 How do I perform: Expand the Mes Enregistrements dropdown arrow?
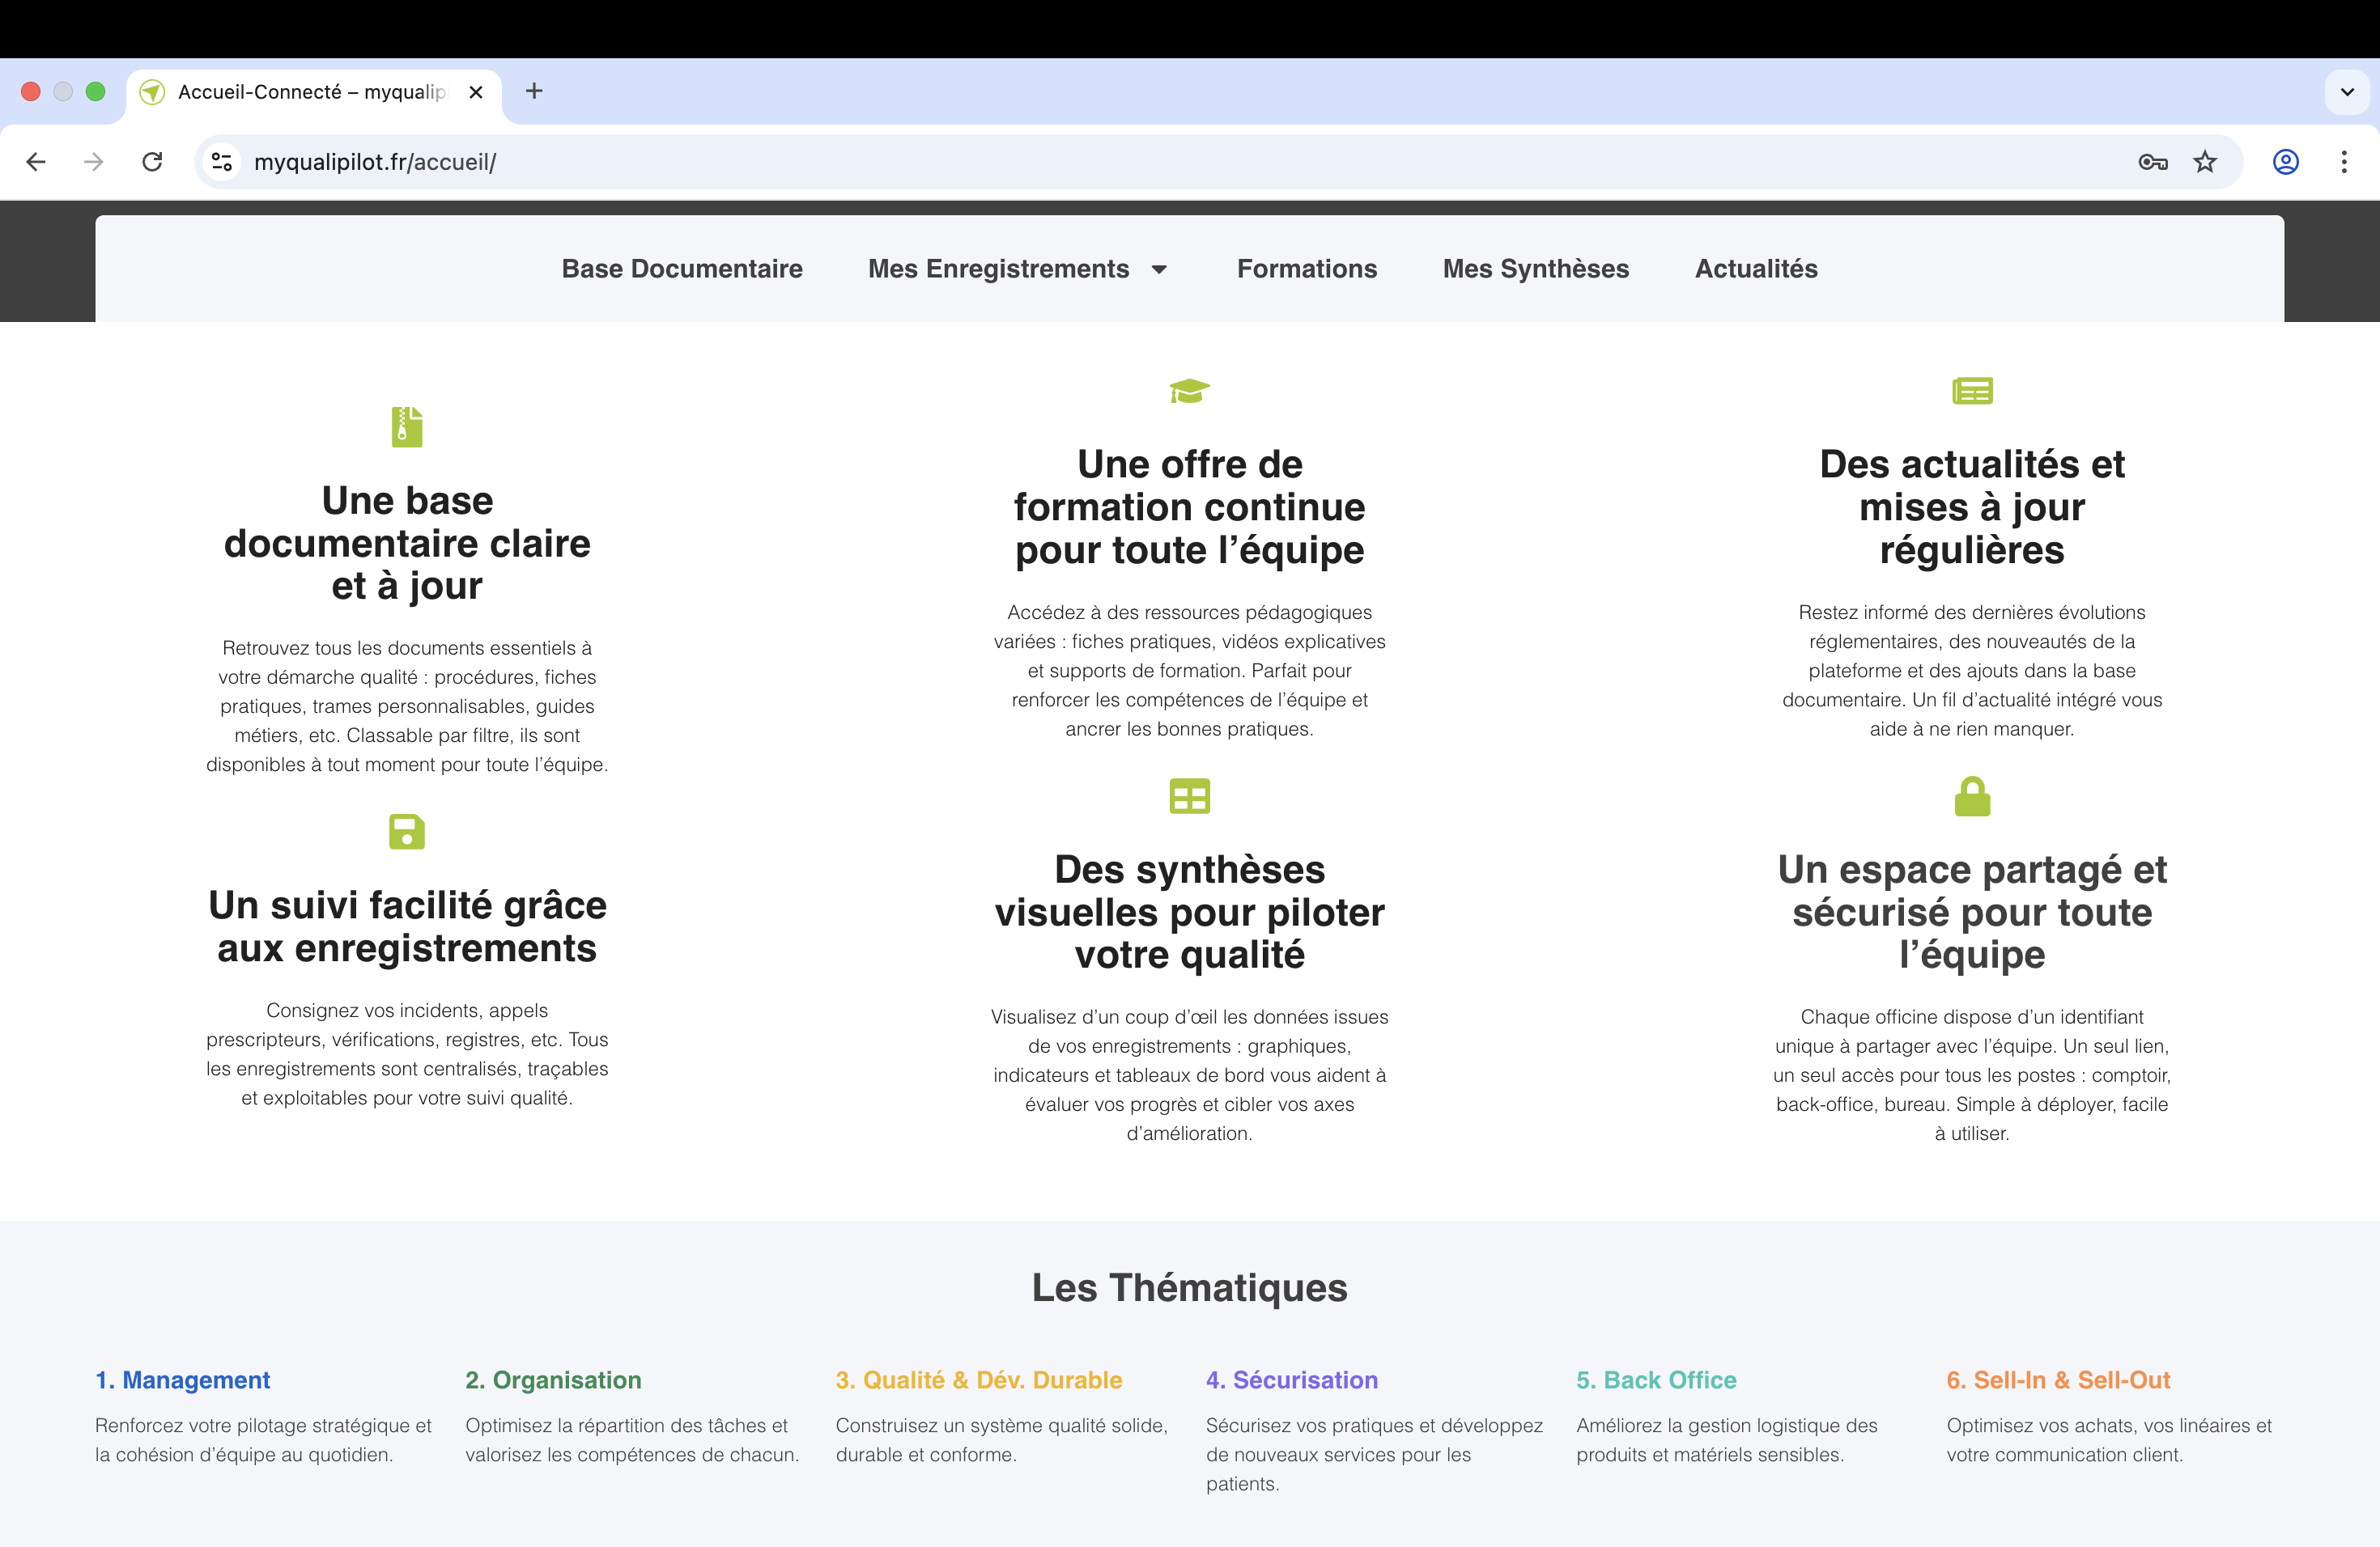1160,269
